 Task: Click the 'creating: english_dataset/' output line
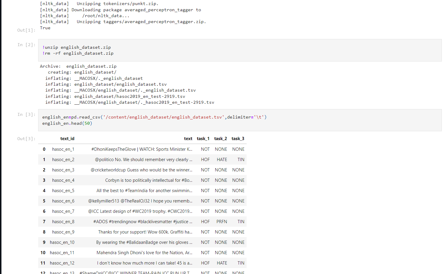point(82,72)
